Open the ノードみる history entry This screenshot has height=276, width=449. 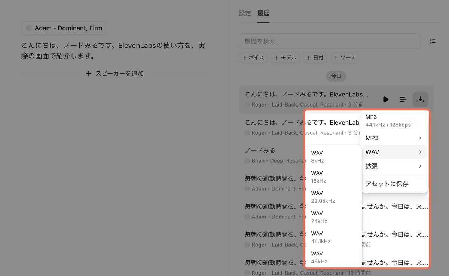(260, 150)
